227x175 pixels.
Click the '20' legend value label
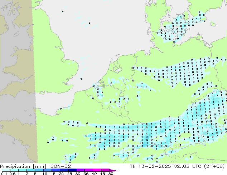[x=61, y=174]
